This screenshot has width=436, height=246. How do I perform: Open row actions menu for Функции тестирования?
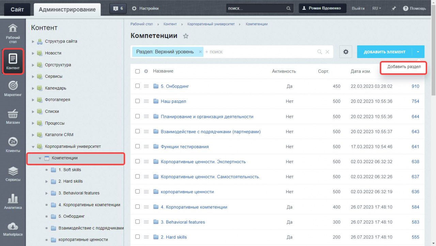146,147
